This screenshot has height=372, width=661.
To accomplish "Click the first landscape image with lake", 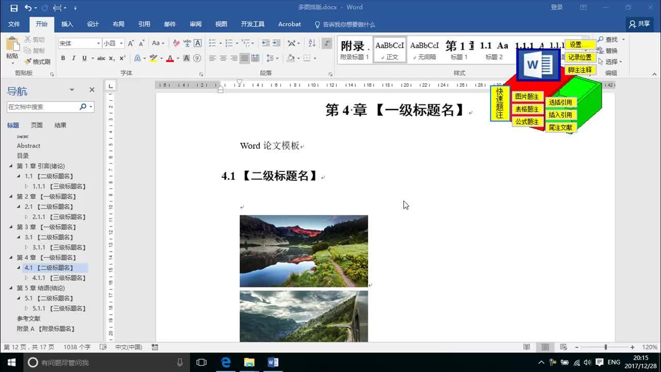I will [304, 251].
